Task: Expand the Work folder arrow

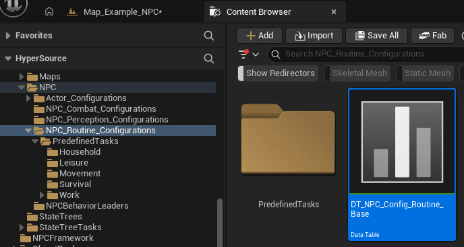Action: (42, 195)
